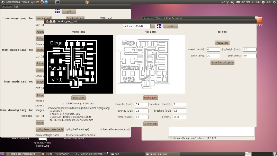Viewport: 277px width, 156px height.
Task: Open the Applications menu
Action: (x=13, y=2)
